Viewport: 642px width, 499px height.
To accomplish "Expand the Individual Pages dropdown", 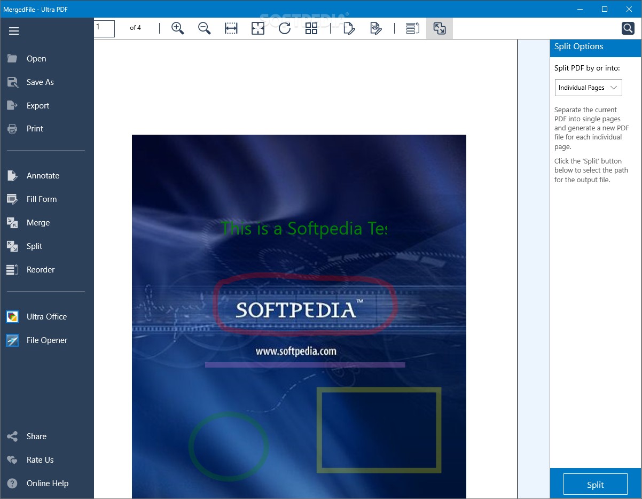I will 589,88.
